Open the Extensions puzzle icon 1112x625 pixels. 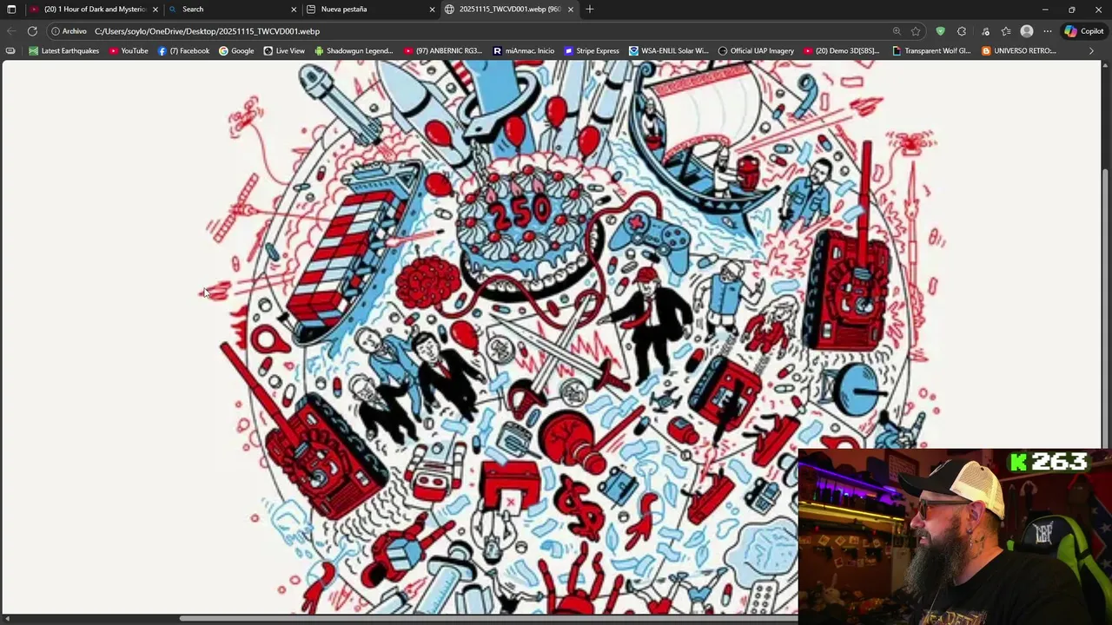tap(962, 31)
